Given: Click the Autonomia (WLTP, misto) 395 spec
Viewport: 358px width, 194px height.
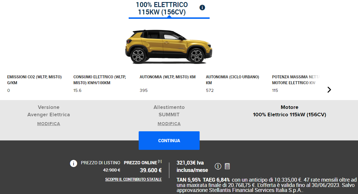Looking at the screenshot, I should [x=168, y=84].
